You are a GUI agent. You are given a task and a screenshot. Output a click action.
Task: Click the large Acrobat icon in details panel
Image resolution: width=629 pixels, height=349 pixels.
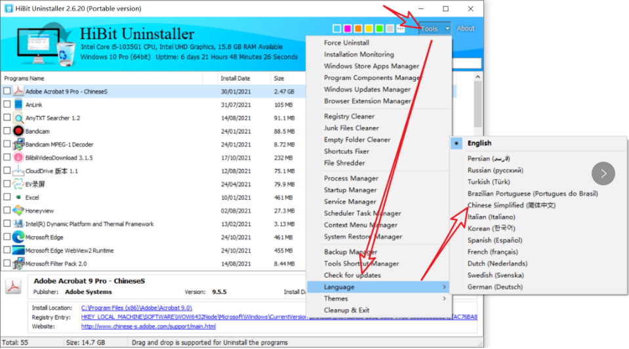[x=13, y=287]
